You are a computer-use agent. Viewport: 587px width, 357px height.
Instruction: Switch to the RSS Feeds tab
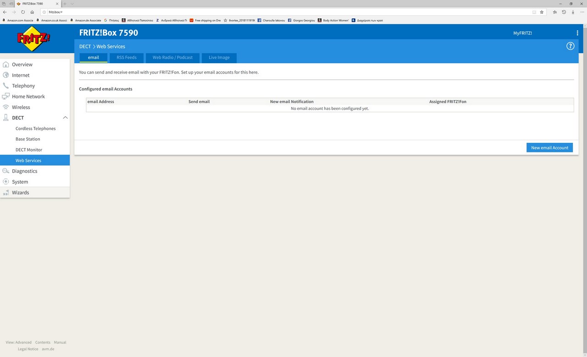(x=127, y=58)
